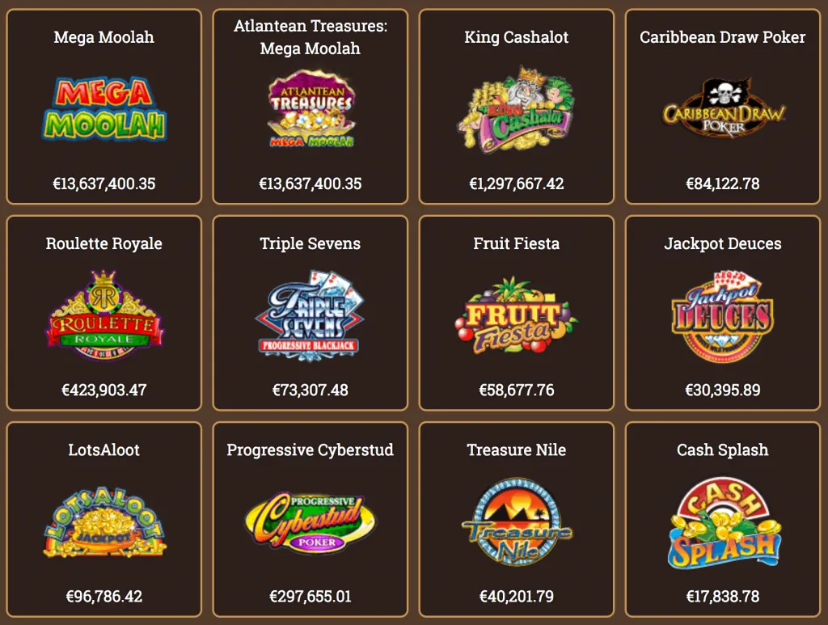The height and width of the screenshot is (625, 828).
Task: Click Progressive Cyberstud €297,655.01 jackpot amount
Action: point(310,597)
